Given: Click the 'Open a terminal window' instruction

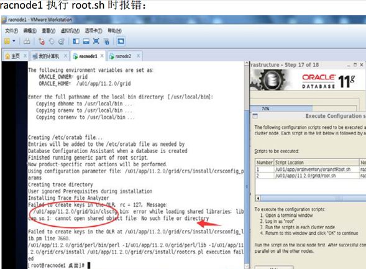Looking at the screenshot, I should tap(286, 215).
